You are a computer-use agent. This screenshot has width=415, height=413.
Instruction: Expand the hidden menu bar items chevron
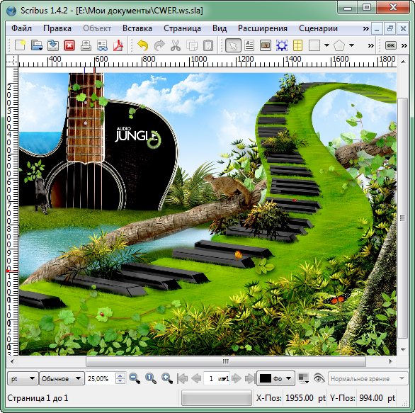click(365, 28)
